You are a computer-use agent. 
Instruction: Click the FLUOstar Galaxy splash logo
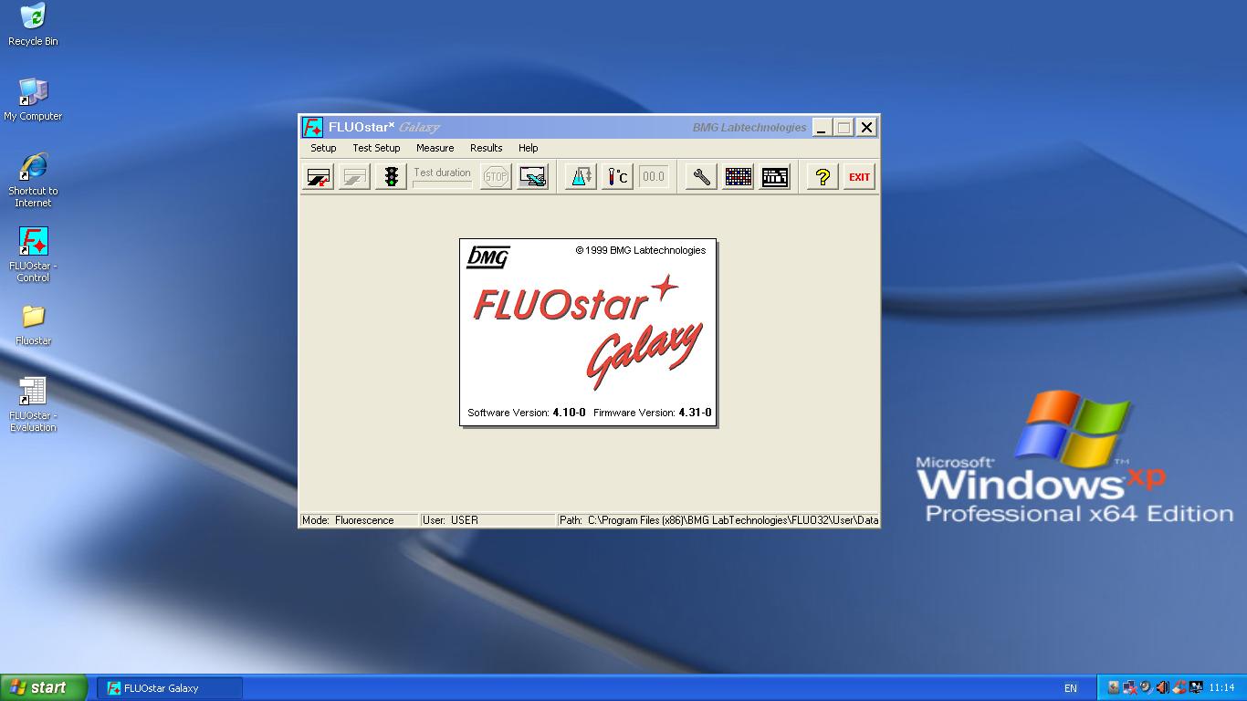pos(588,332)
